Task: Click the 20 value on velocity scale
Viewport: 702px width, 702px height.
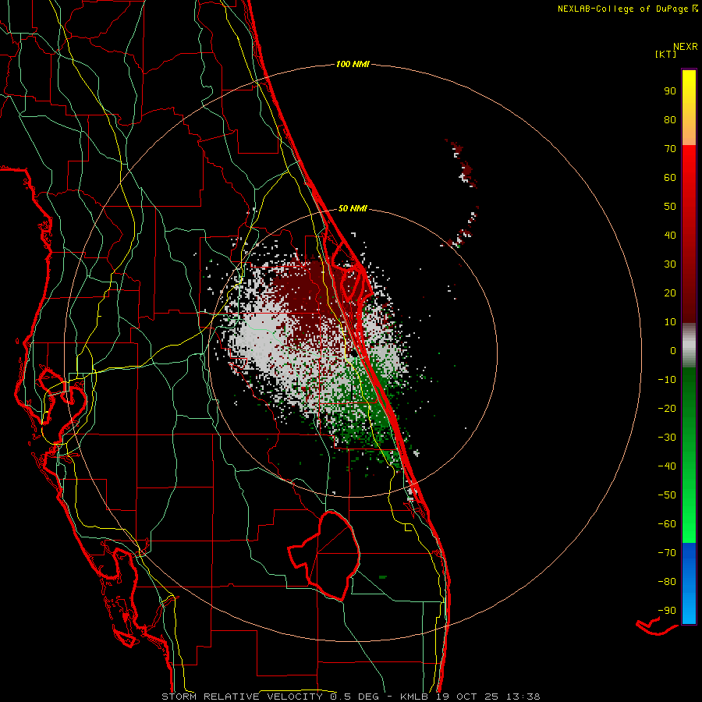Action: [670, 292]
